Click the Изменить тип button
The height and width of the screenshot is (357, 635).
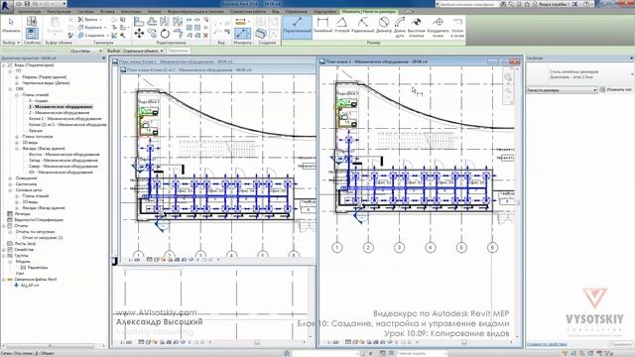(x=615, y=89)
